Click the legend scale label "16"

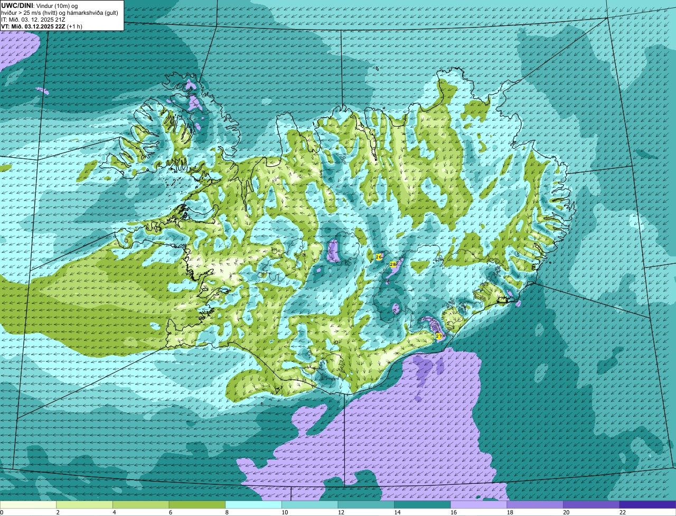pyautogui.click(x=454, y=512)
